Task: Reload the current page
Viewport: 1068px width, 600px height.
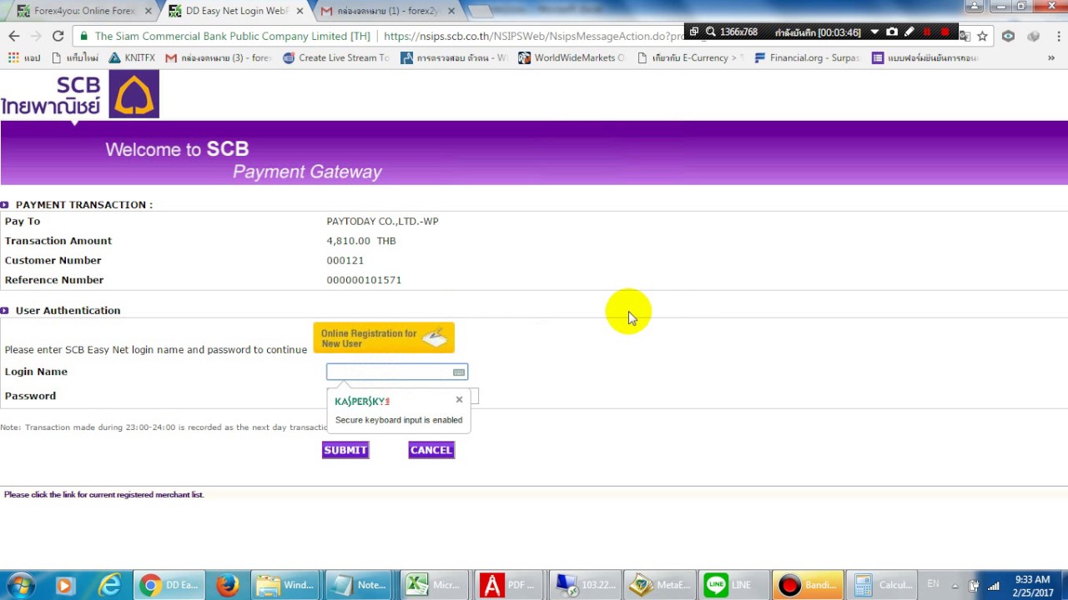Action: [x=58, y=36]
